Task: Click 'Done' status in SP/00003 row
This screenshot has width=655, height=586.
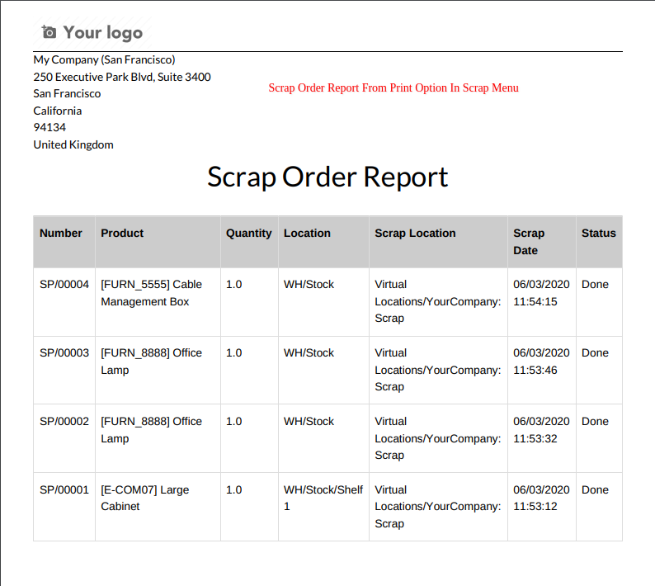Action: tap(595, 353)
